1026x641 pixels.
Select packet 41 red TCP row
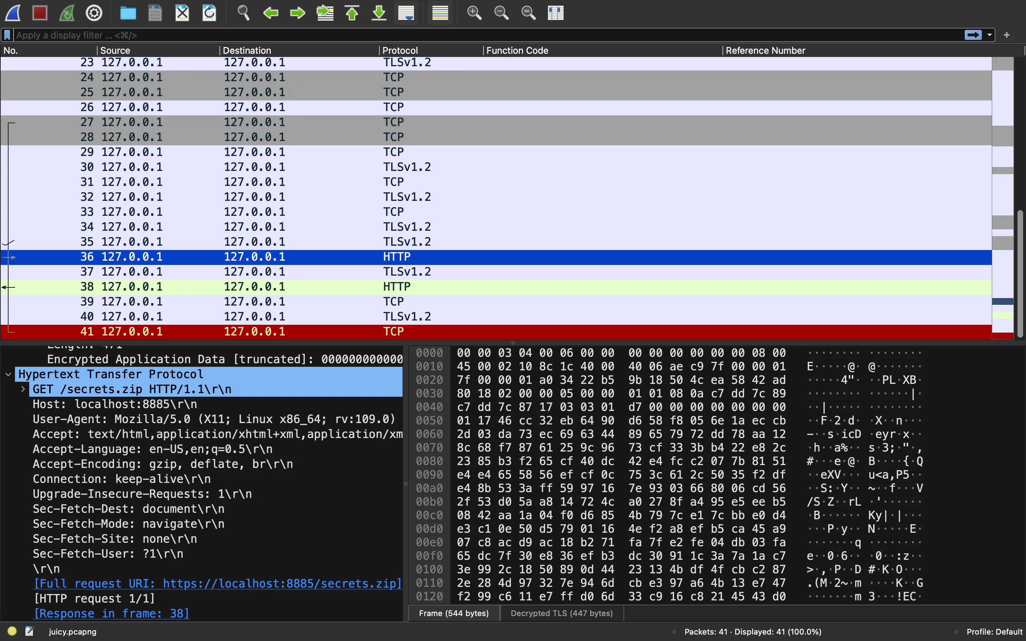click(496, 332)
